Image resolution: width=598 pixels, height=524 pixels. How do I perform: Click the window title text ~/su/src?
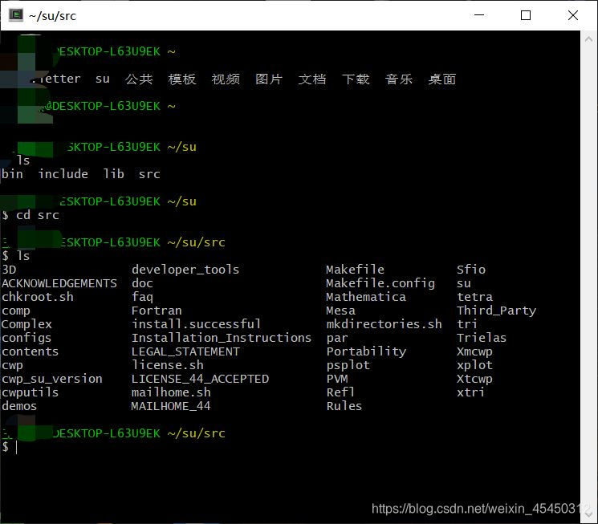(53, 16)
